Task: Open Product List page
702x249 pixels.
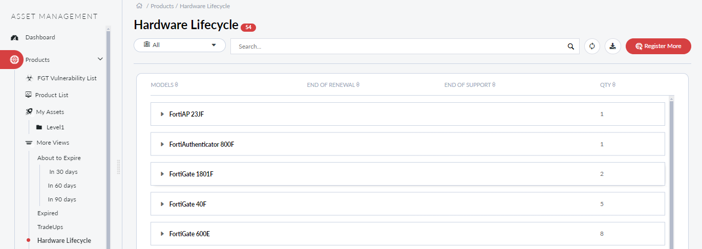Action: [52, 95]
